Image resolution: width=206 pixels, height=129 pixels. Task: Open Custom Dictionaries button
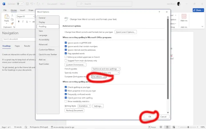[76, 65]
